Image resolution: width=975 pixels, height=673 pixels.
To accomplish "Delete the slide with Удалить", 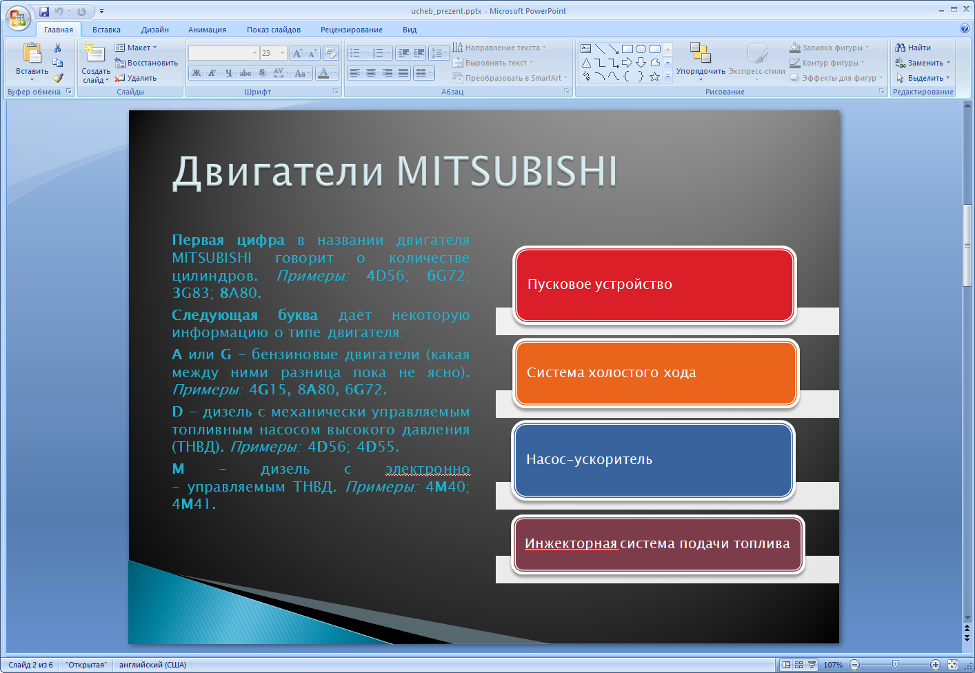I will 136,78.
